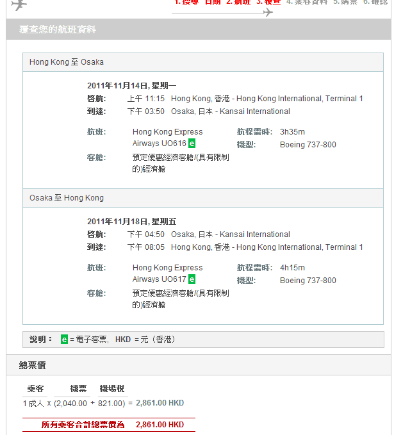Click Hong Kong Express Airways UO616 flight text
This screenshot has height=435, width=394.
click(x=167, y=138)
